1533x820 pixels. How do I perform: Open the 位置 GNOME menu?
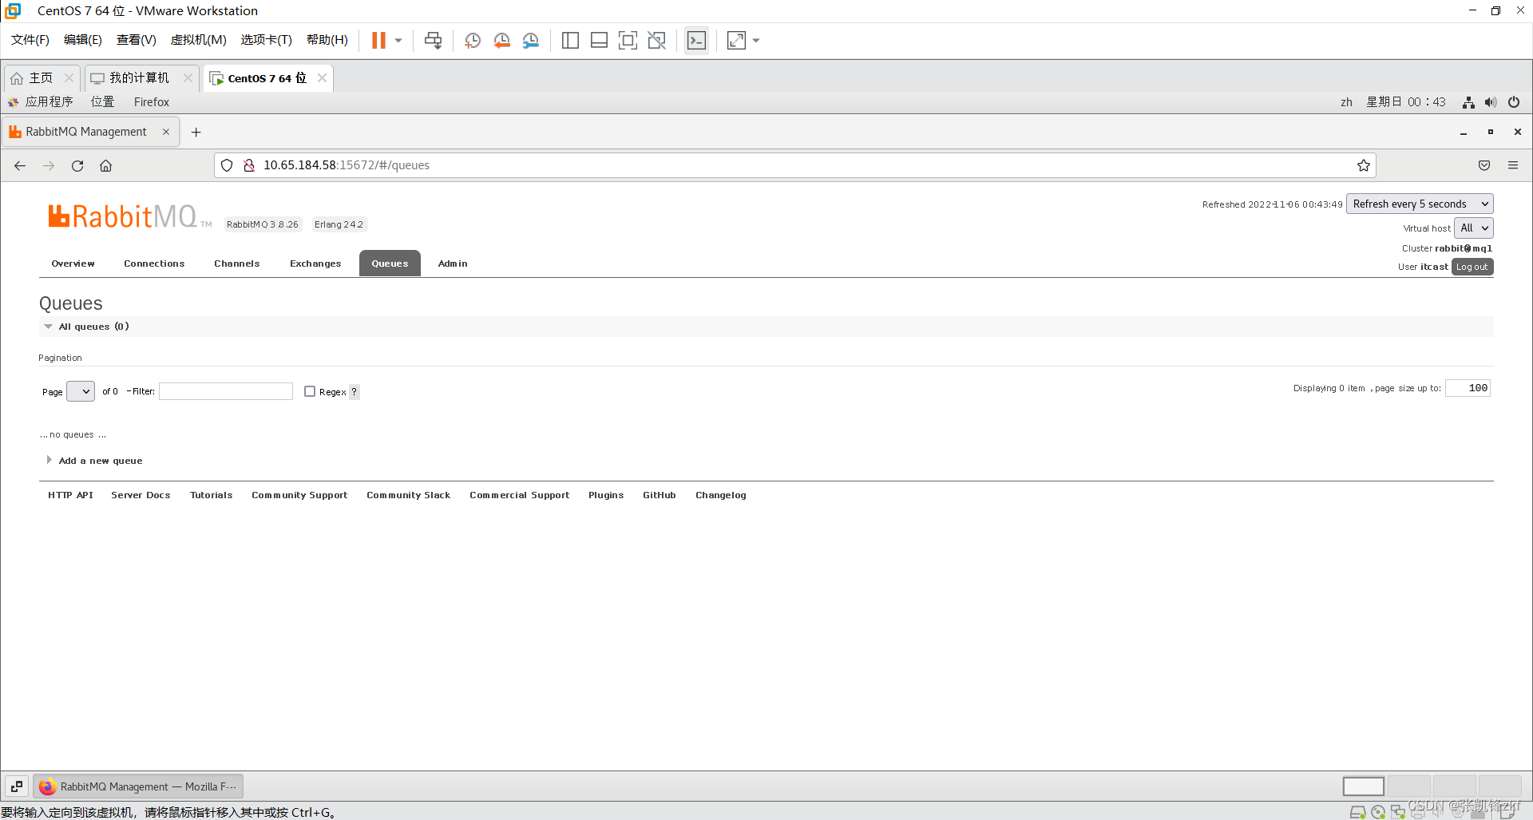click(102, 101)
